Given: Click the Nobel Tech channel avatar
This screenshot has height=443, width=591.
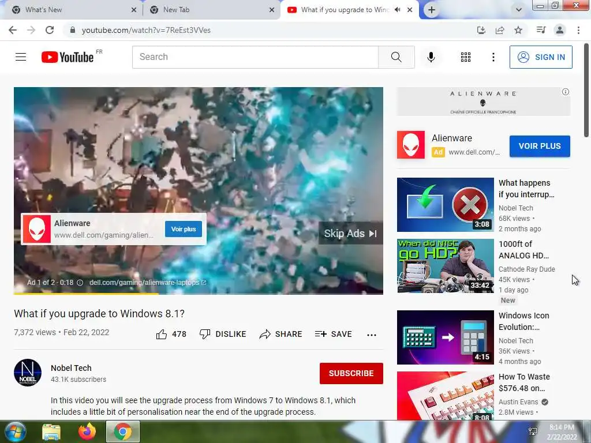Looking at the screenshot, I should pyautogui.click(x=28, y=373).
